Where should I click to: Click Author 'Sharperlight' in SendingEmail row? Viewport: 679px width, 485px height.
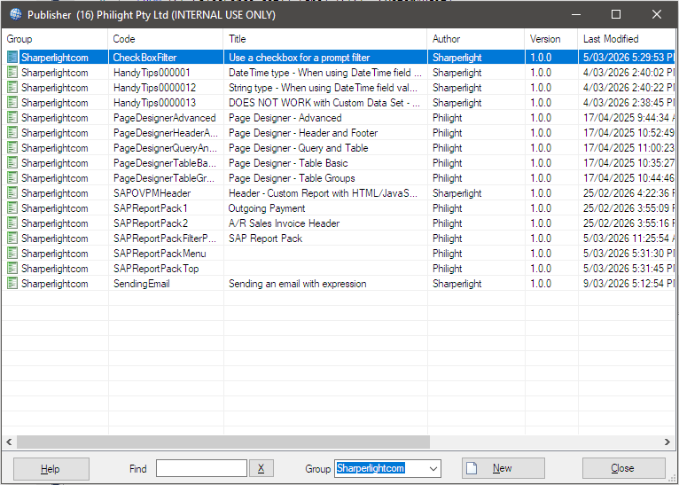click(x=457, y=284)
